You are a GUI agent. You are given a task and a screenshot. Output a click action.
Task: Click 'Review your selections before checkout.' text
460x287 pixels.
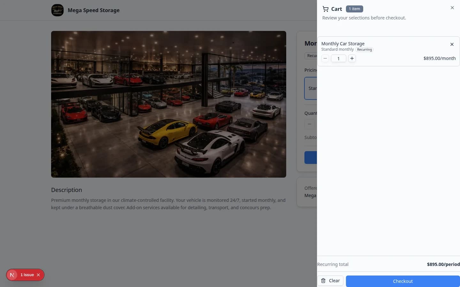[x=364, y=18]
